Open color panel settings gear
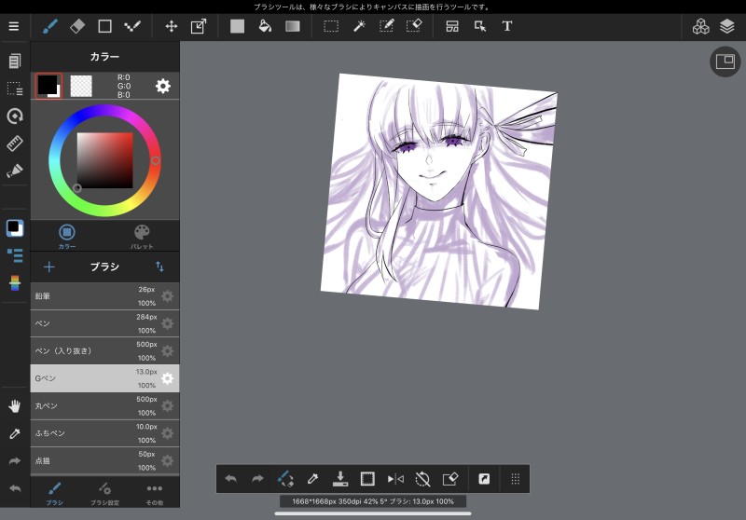Image resolution: width=746 pixels, height=520 pixels. [163, 86]
